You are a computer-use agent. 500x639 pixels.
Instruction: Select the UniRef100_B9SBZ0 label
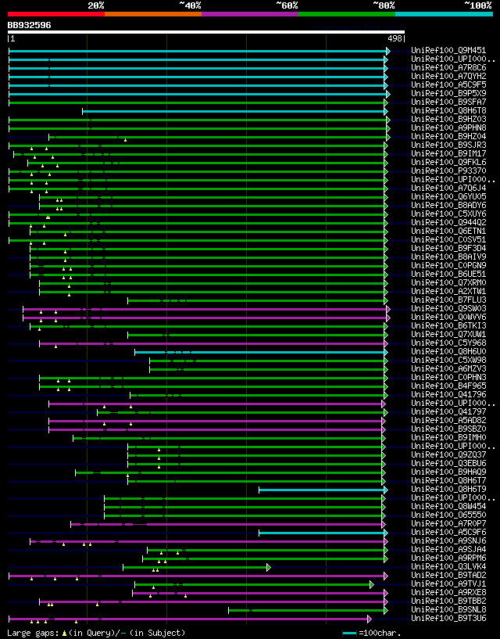click(448, 429)
